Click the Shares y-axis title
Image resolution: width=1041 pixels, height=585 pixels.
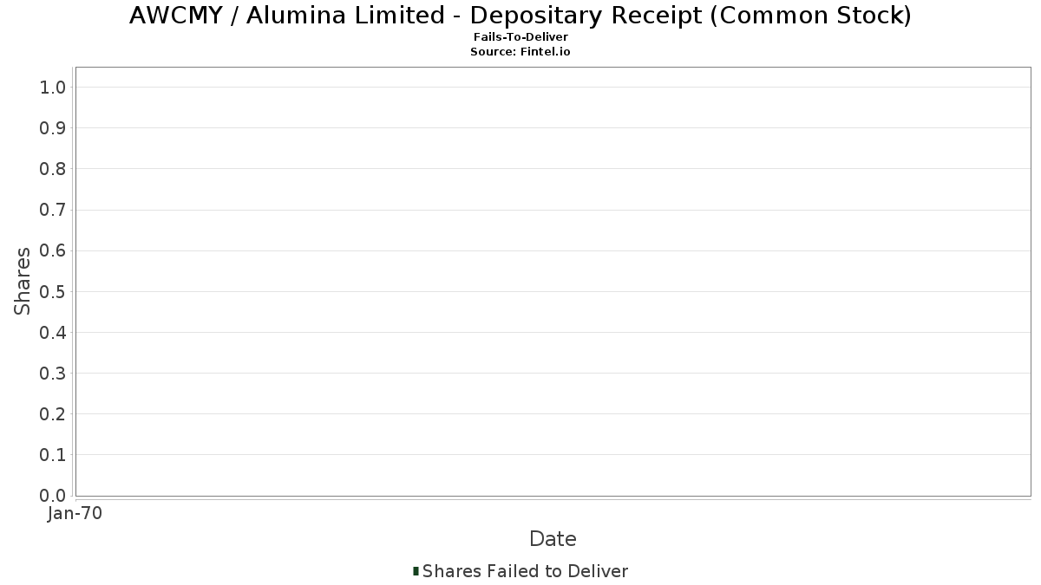coord(23,281)
